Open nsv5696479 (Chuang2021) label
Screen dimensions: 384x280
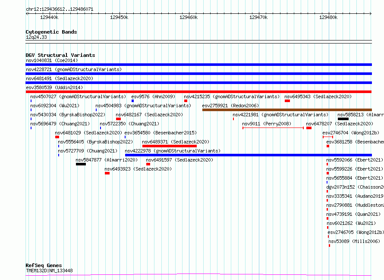point(60,124)
